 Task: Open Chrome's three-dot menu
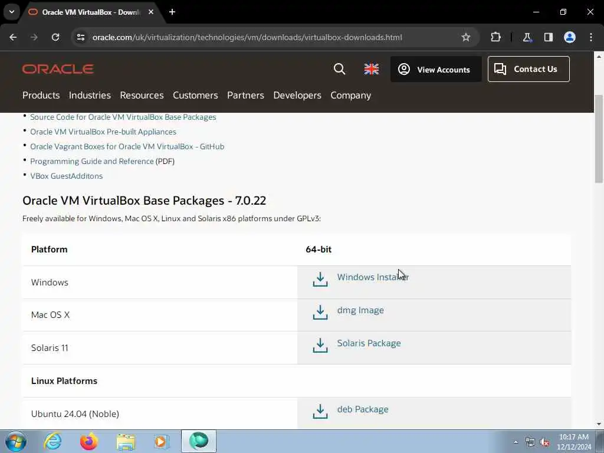pyautogui.click(x=591, y=37)
